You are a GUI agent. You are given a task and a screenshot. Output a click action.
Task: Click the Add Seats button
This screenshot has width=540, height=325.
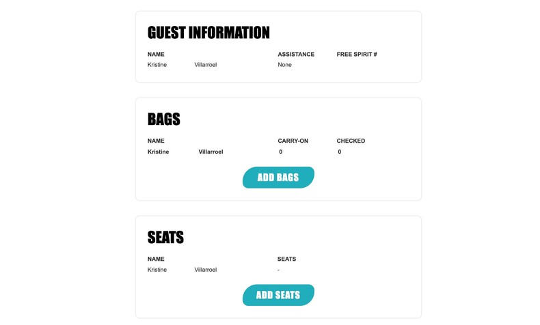pos(278,295)
